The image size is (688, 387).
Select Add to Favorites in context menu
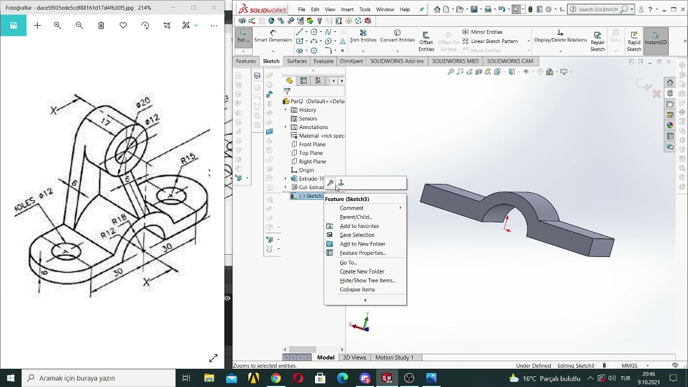click(x=359, y=226)
